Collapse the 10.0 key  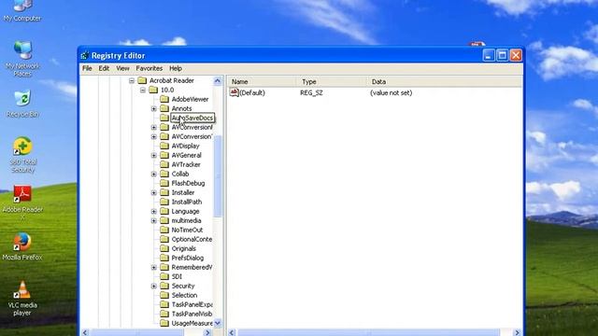143,91
